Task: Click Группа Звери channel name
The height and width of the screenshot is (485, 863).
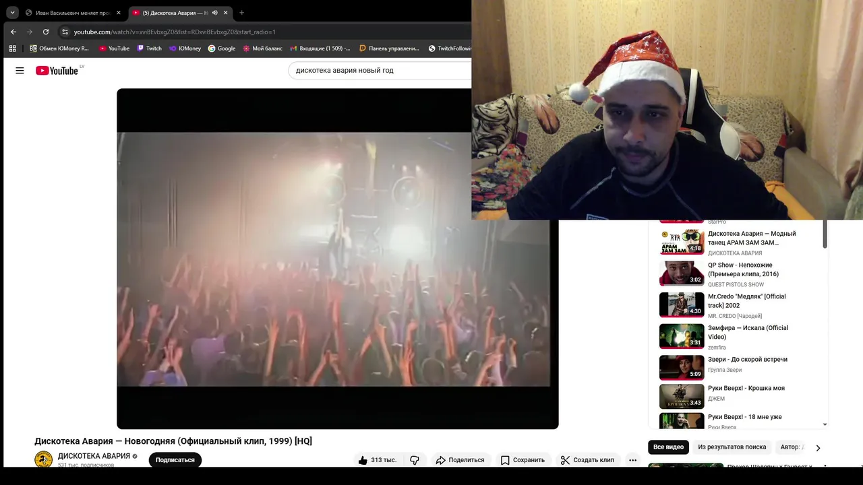Action: 725,370
